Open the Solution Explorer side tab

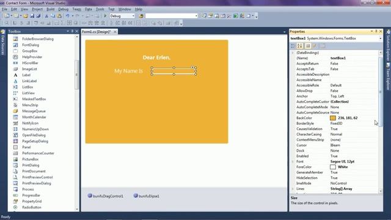[x=388, y=46]
